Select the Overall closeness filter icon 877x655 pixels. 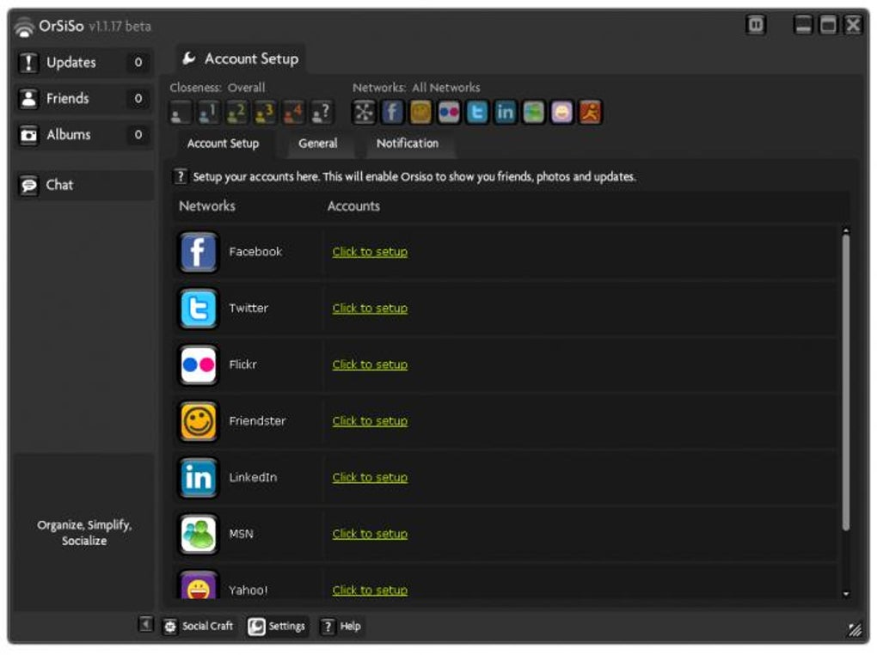pos(180,113)
